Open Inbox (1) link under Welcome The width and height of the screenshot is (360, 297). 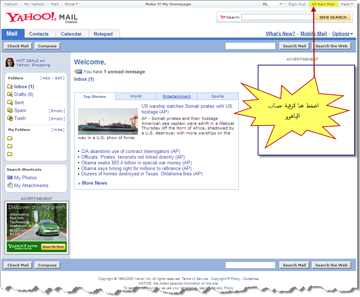click(x=84, y=79)
